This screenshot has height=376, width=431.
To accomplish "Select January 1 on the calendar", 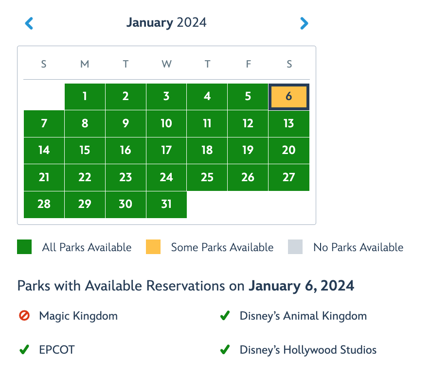I will click(85, 96).
